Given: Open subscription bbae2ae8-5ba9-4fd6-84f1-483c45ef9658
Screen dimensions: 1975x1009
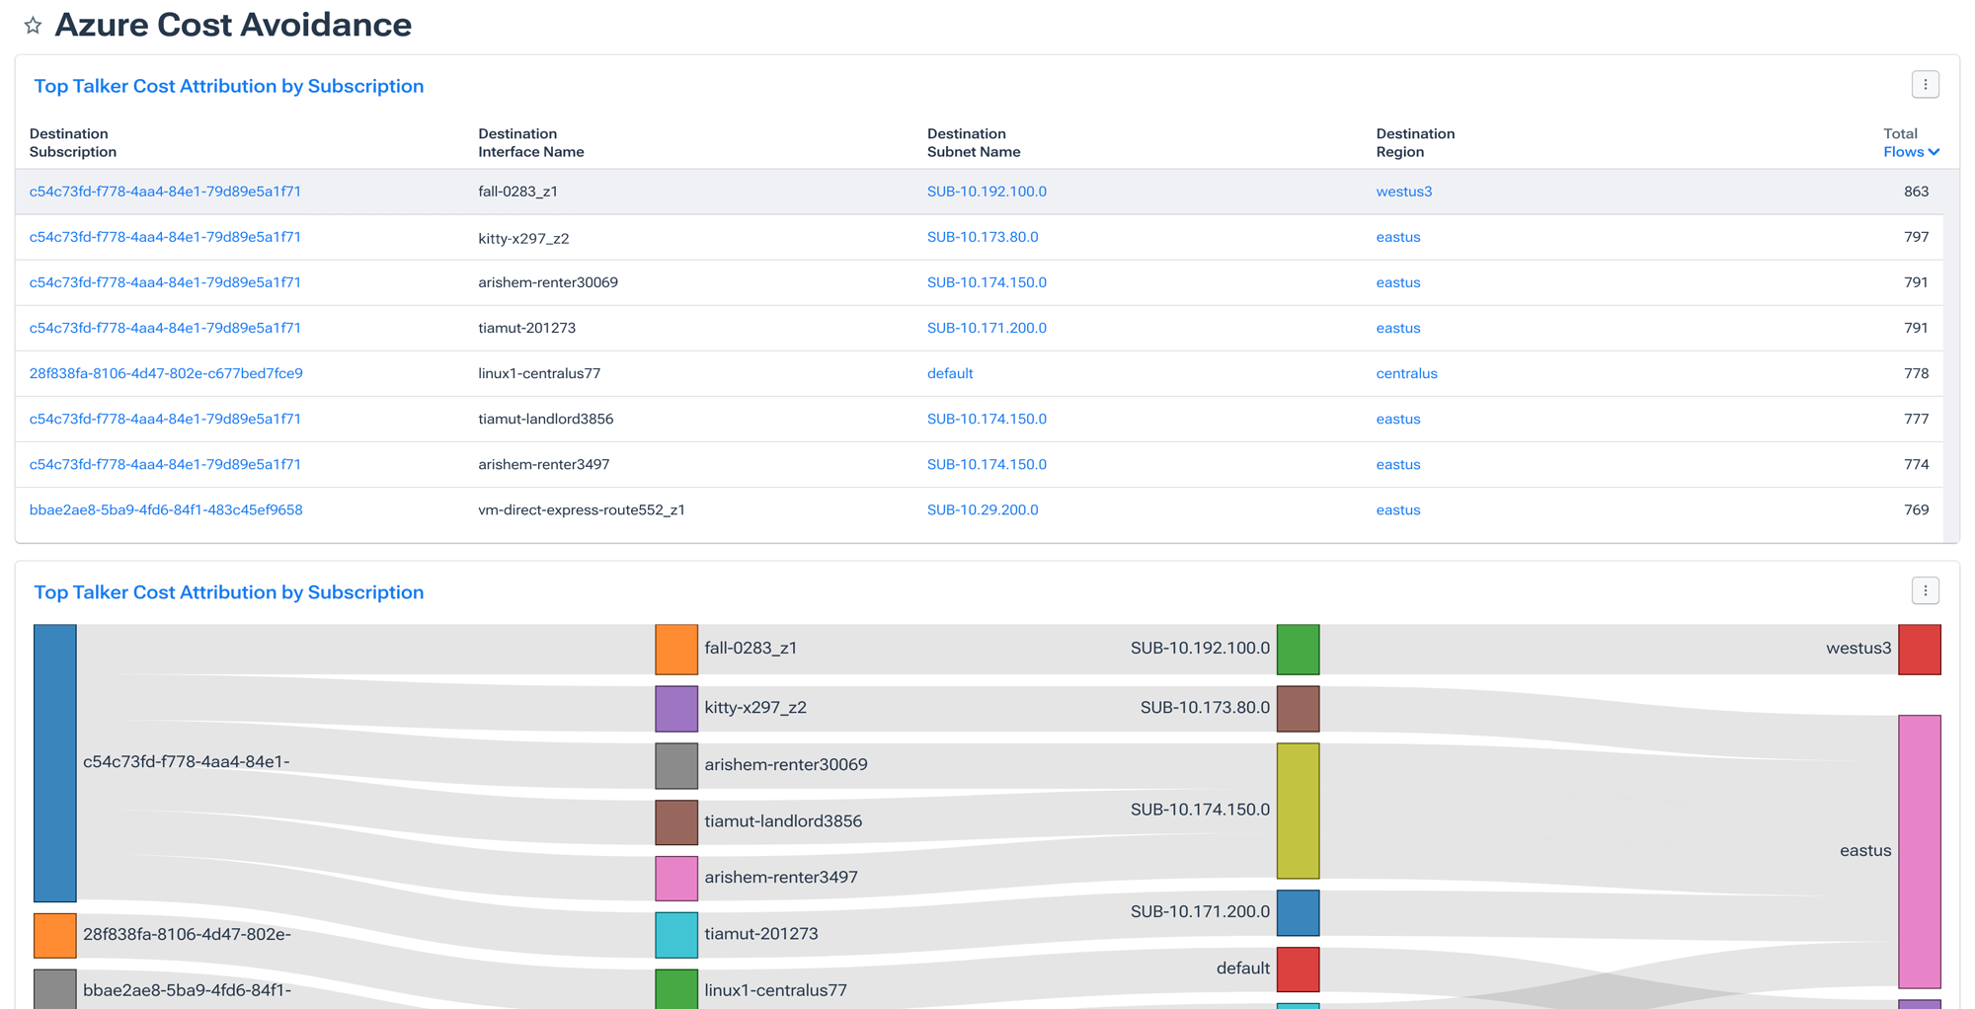Looking at the screenshot, I should (166, 509).
